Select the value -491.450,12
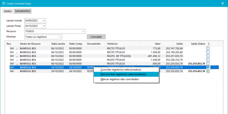 pyautogui.click(x=154, y=56)
